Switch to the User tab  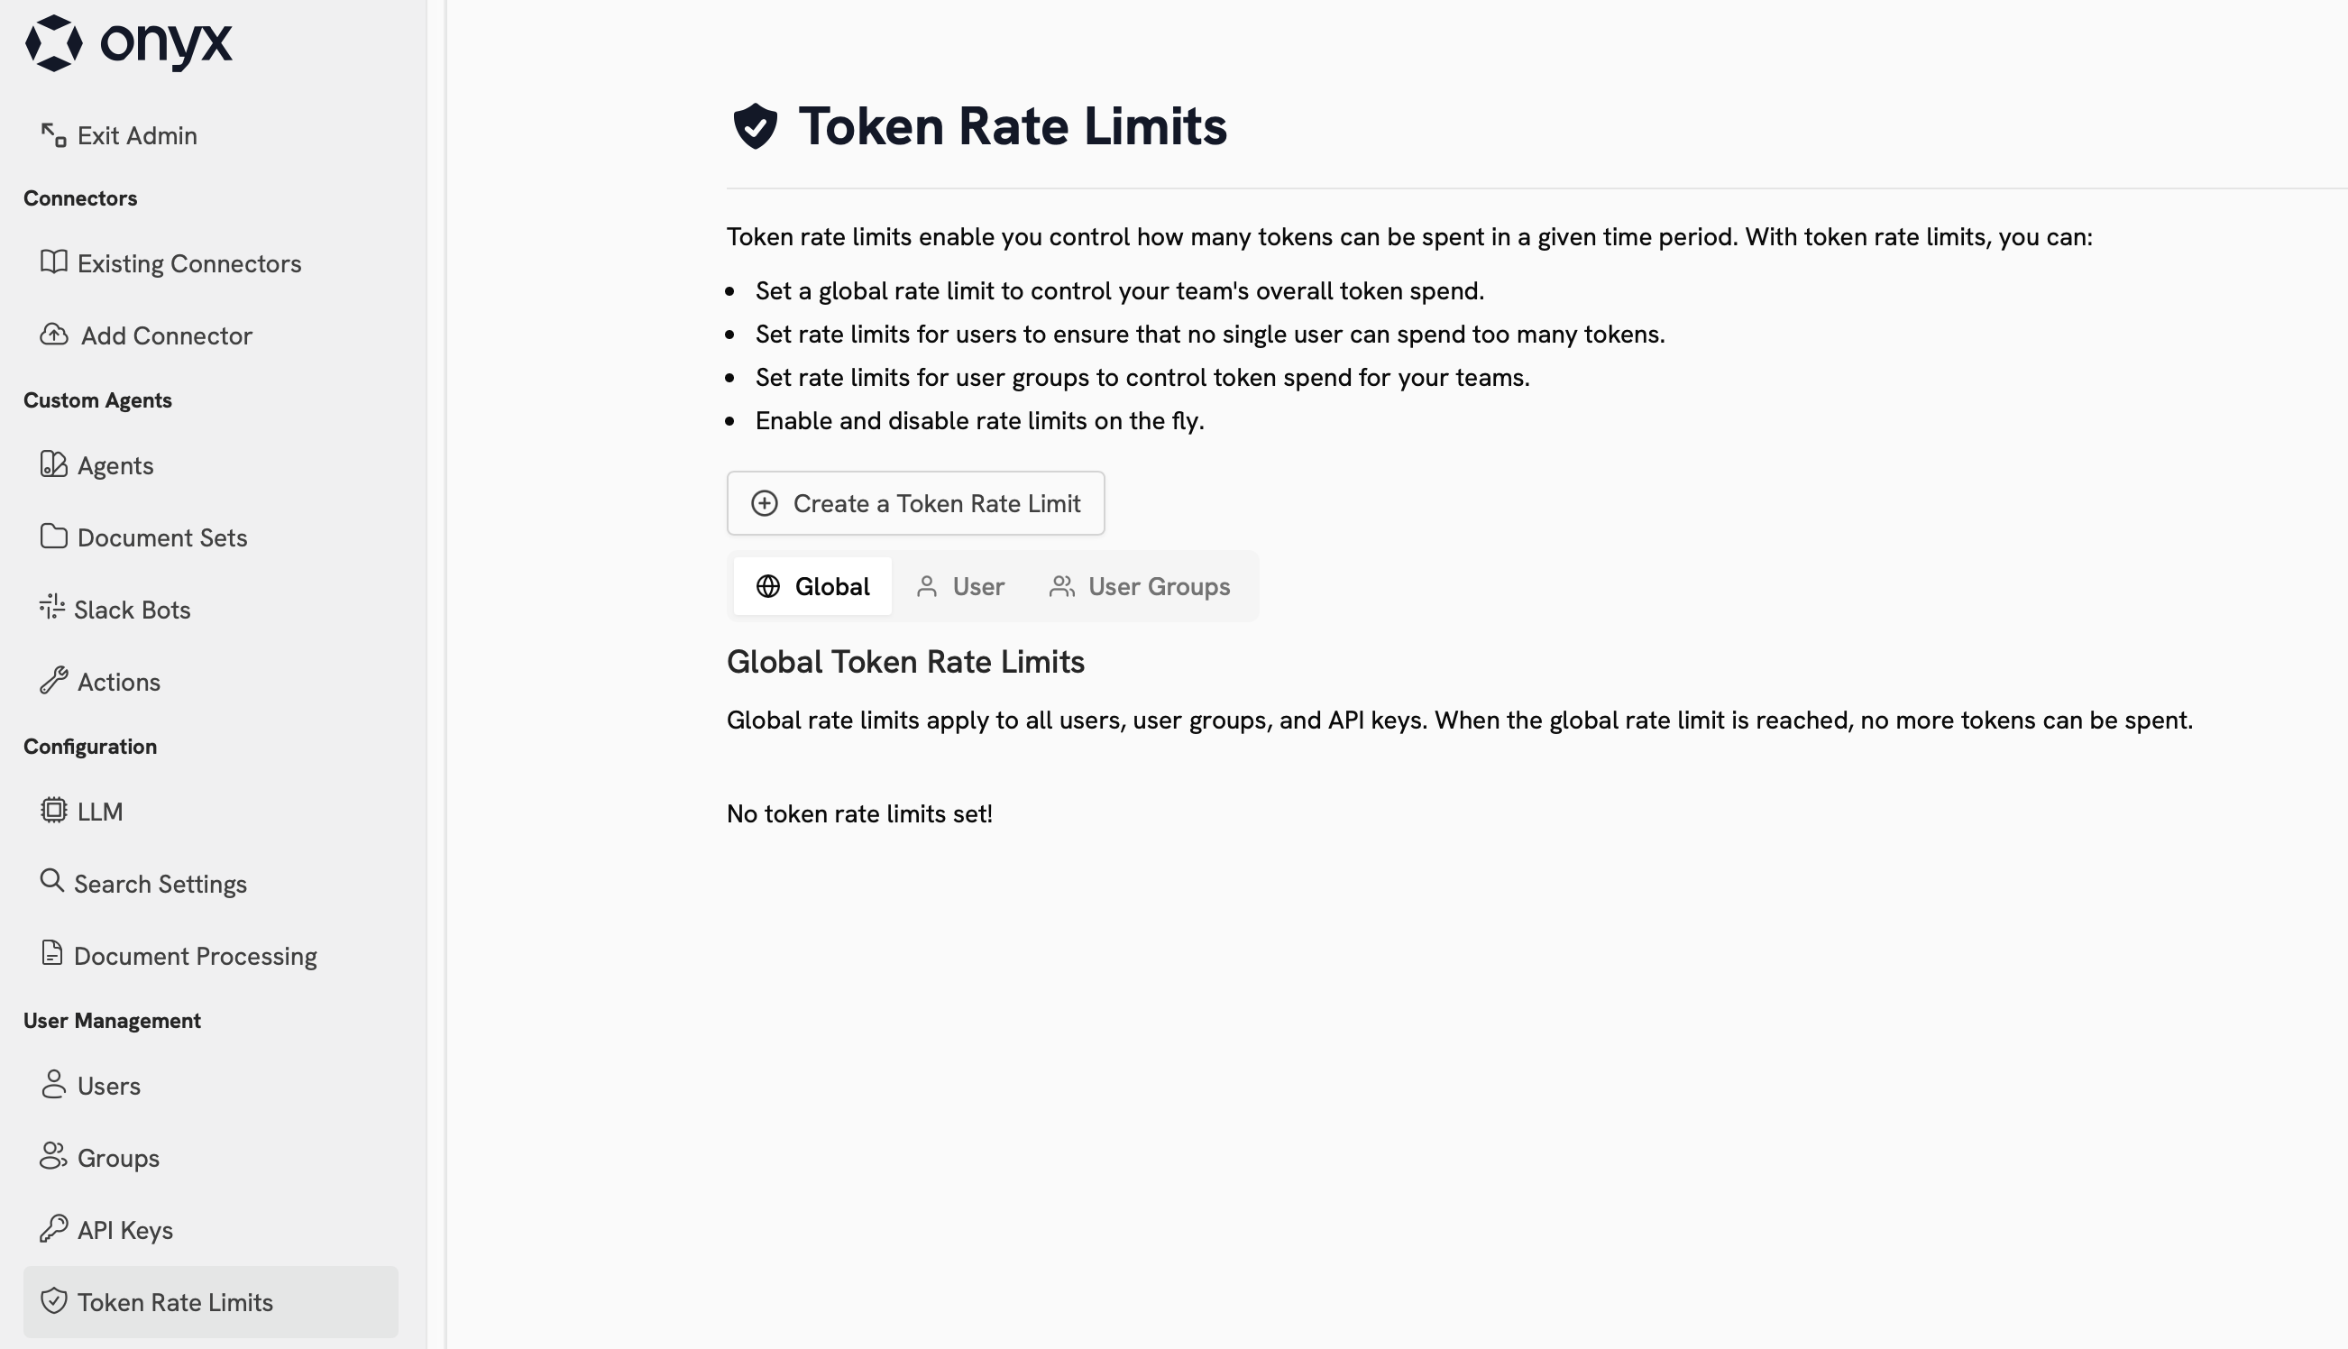point(960,586)
